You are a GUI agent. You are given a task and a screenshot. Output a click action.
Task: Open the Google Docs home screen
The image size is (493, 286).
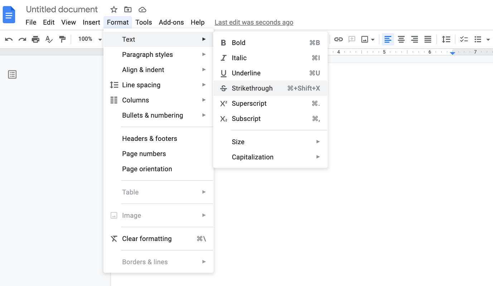point(9,14)
